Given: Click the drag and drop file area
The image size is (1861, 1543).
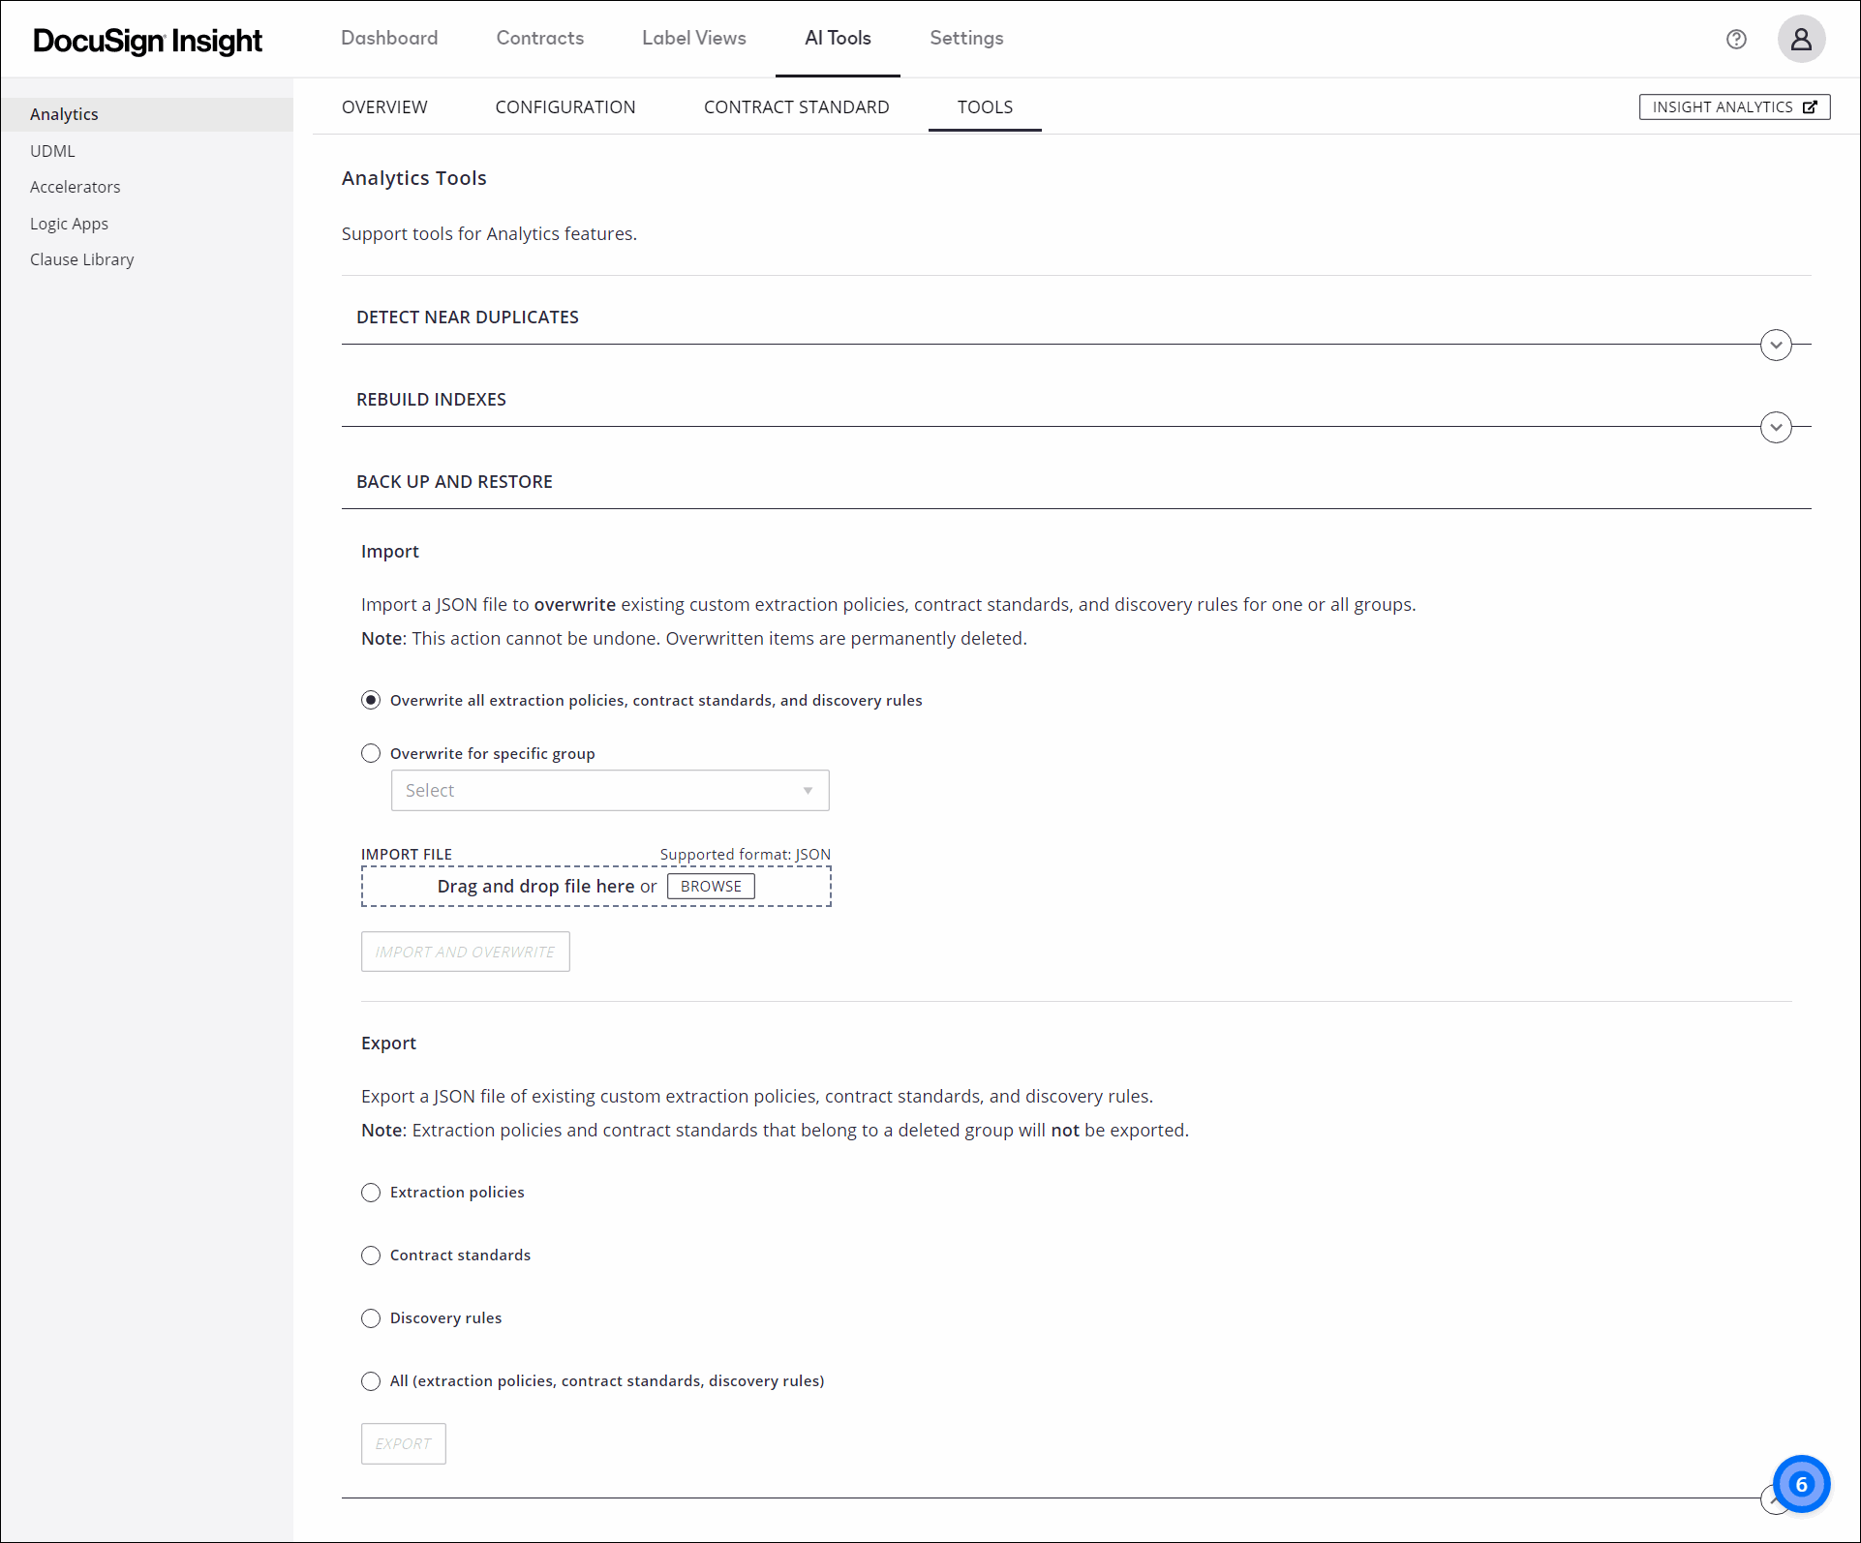Looking at the screenshot, I should coord(537,886).
